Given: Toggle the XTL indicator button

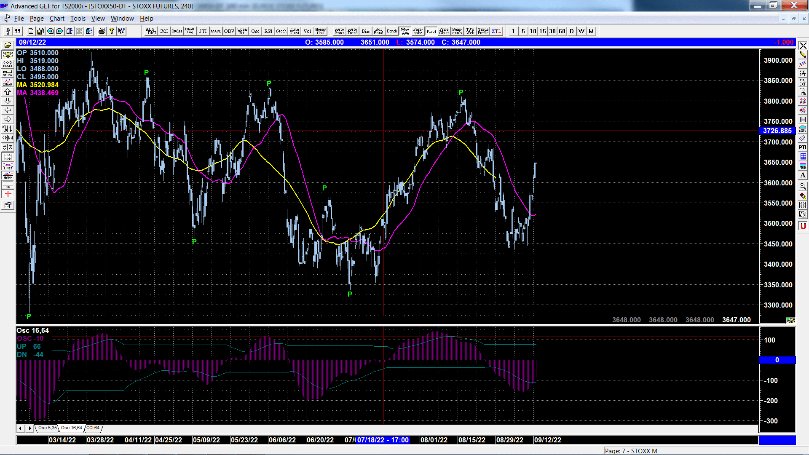Looking at the screenshot, I should point(496,31).
